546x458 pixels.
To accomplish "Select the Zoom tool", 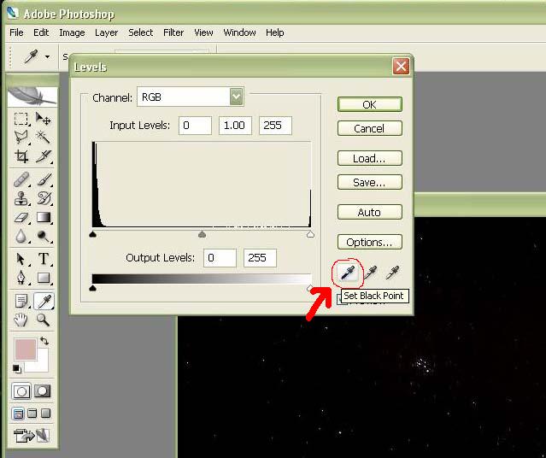I will click(x=44, y=320).
